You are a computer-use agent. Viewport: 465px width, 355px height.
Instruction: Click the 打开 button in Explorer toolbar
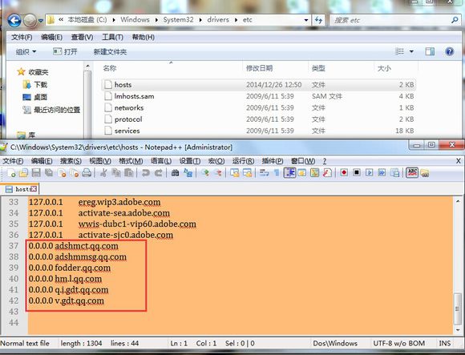65,52
